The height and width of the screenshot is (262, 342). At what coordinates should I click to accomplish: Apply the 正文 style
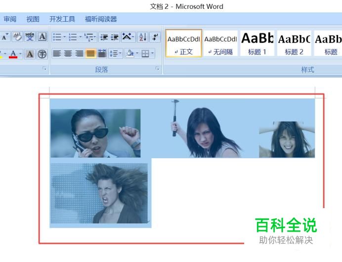184,43
